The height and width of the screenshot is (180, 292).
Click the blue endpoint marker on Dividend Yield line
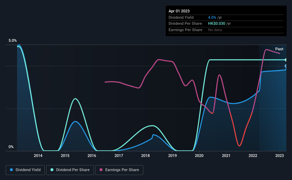point(286,66)
